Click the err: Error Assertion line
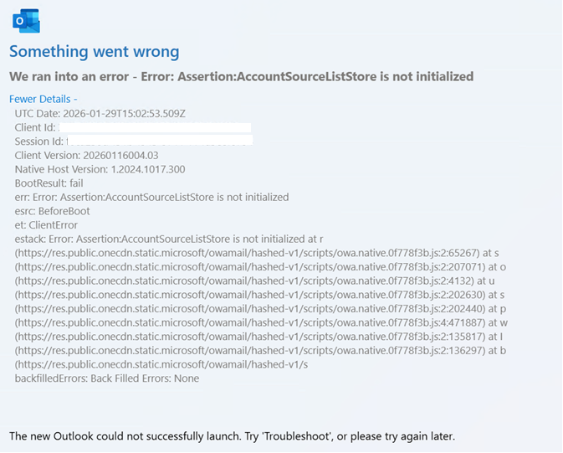 point(152,198)
